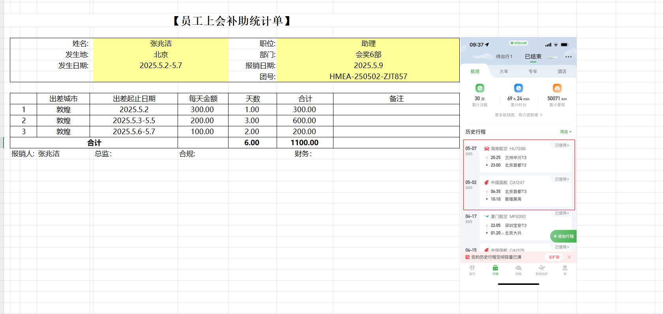Expand 已使用 on the HU7298 flight
This screenshot has width=663, height=314.
coord(562,146)
